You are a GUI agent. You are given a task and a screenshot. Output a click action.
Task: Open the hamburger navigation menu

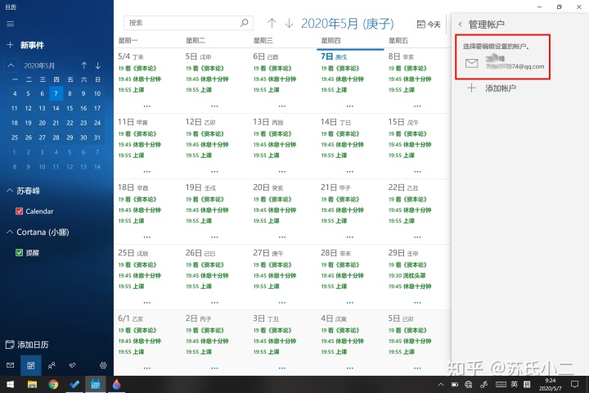point(10,24)
